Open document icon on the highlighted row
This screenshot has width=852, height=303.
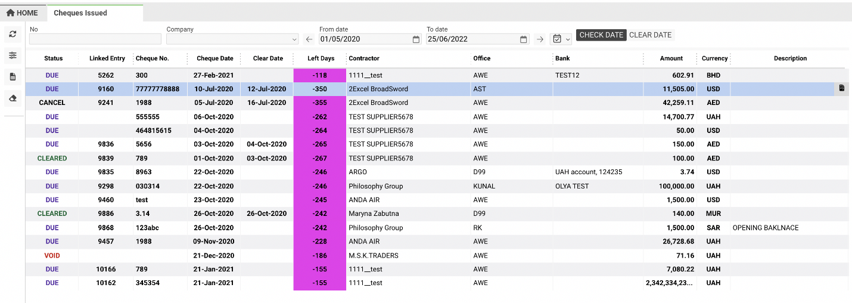[x=841, y=88]
